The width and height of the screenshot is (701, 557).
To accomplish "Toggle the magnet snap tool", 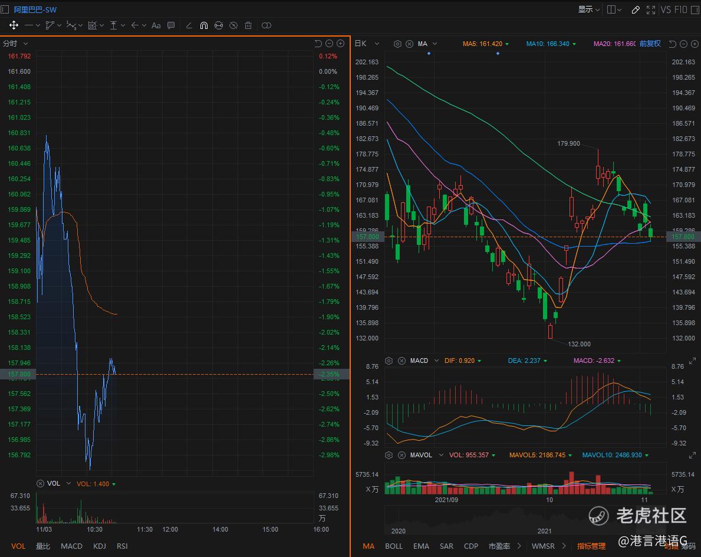I will [203, 25].
